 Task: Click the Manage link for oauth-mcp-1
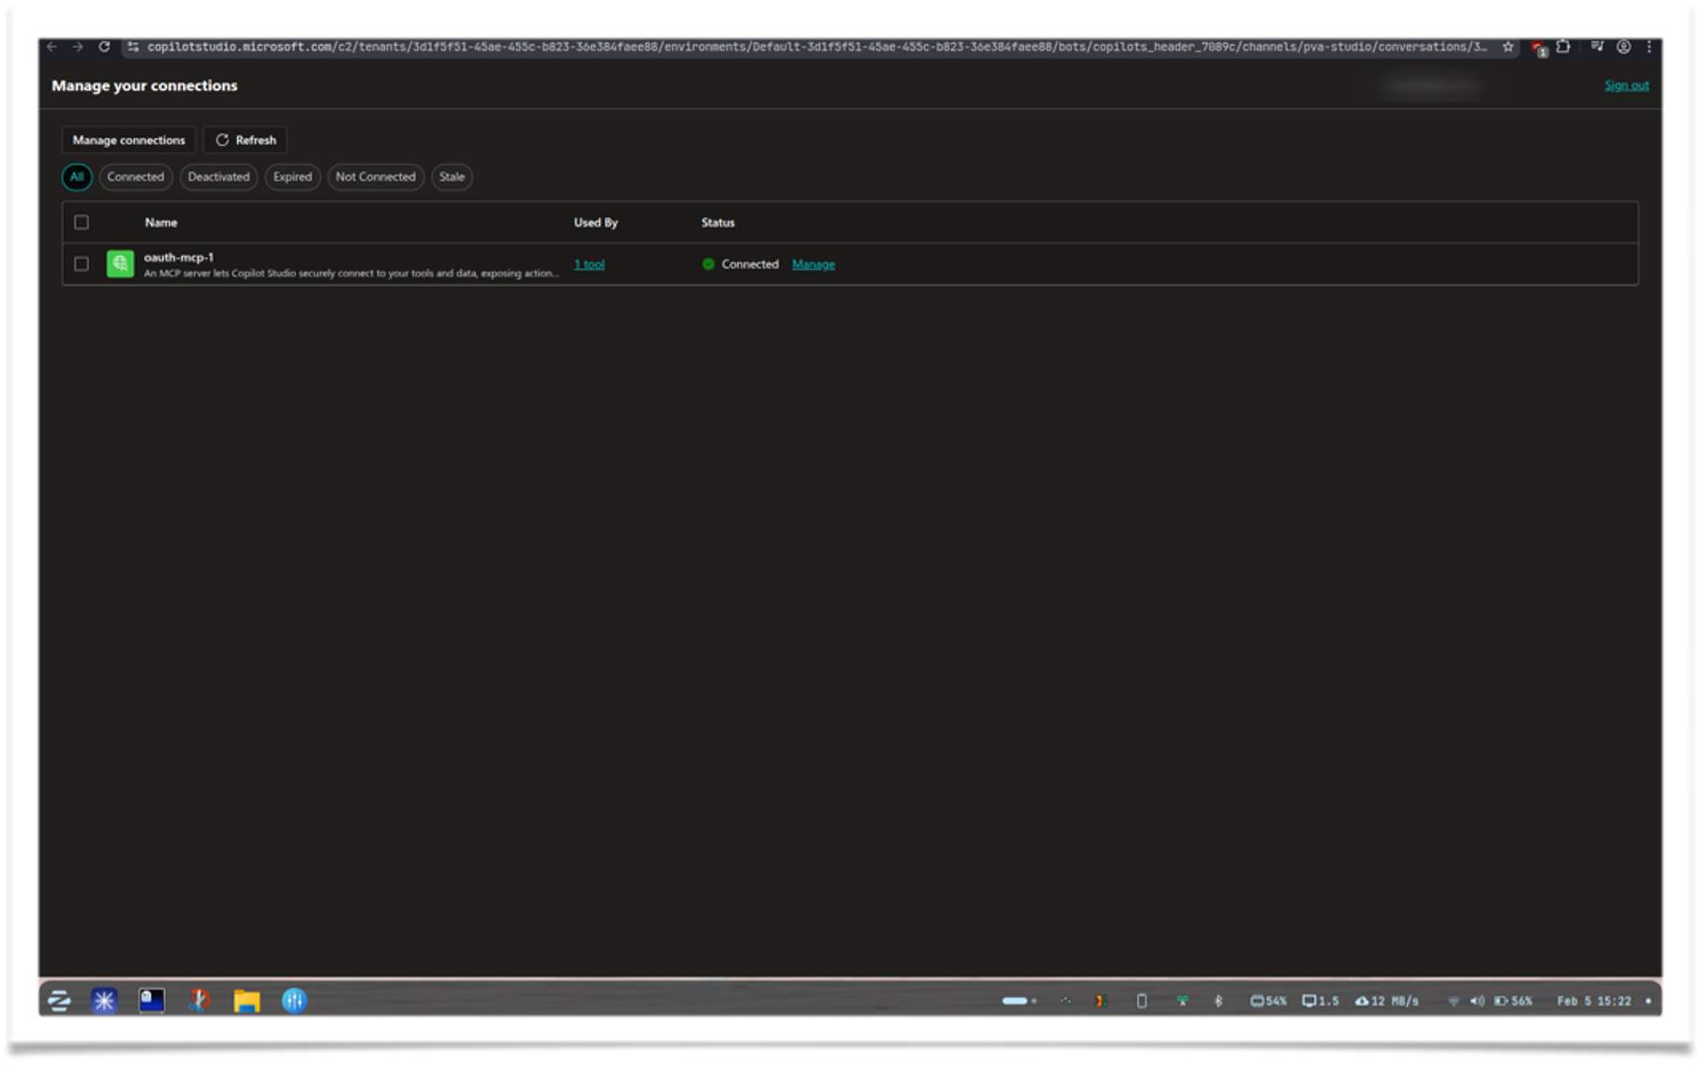pos(813,264)
